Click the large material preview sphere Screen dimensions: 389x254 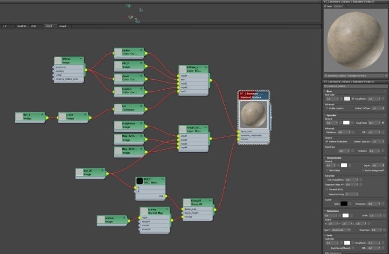pyautogui.click(x=356, y=41)
